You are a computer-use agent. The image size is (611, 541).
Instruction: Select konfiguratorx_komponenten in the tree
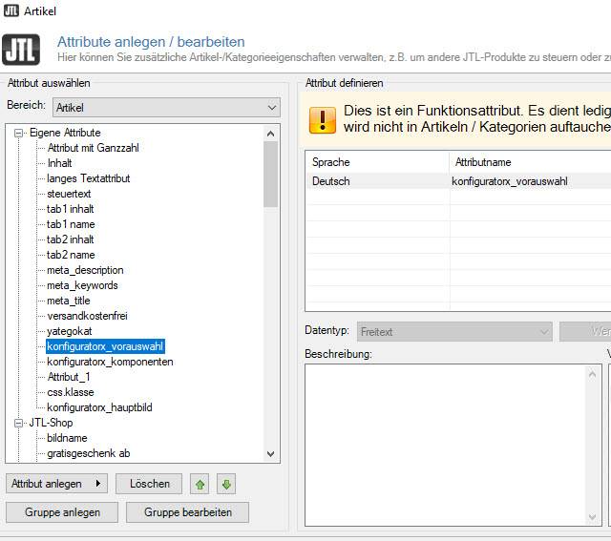[x=110, y=362]
